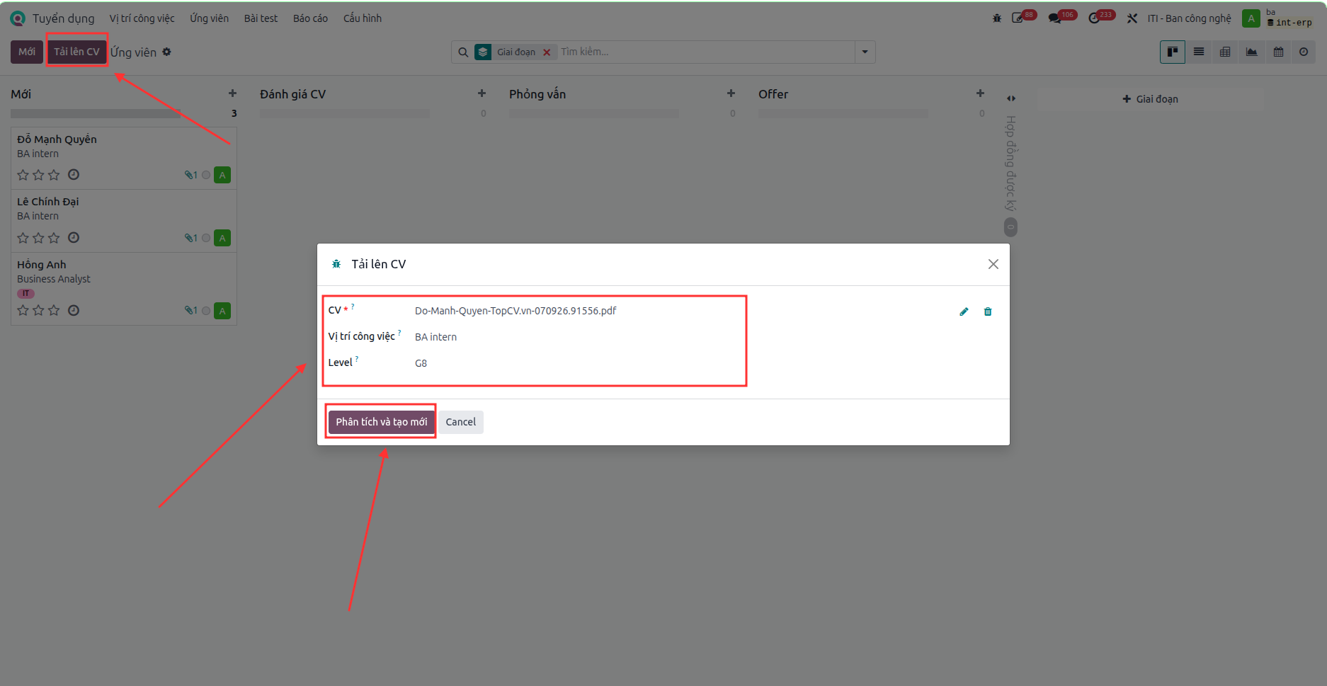Click the pencil edit icon for CV file
The height and width of the screenshot is (686, 1327).
click(x=964, y=311)
